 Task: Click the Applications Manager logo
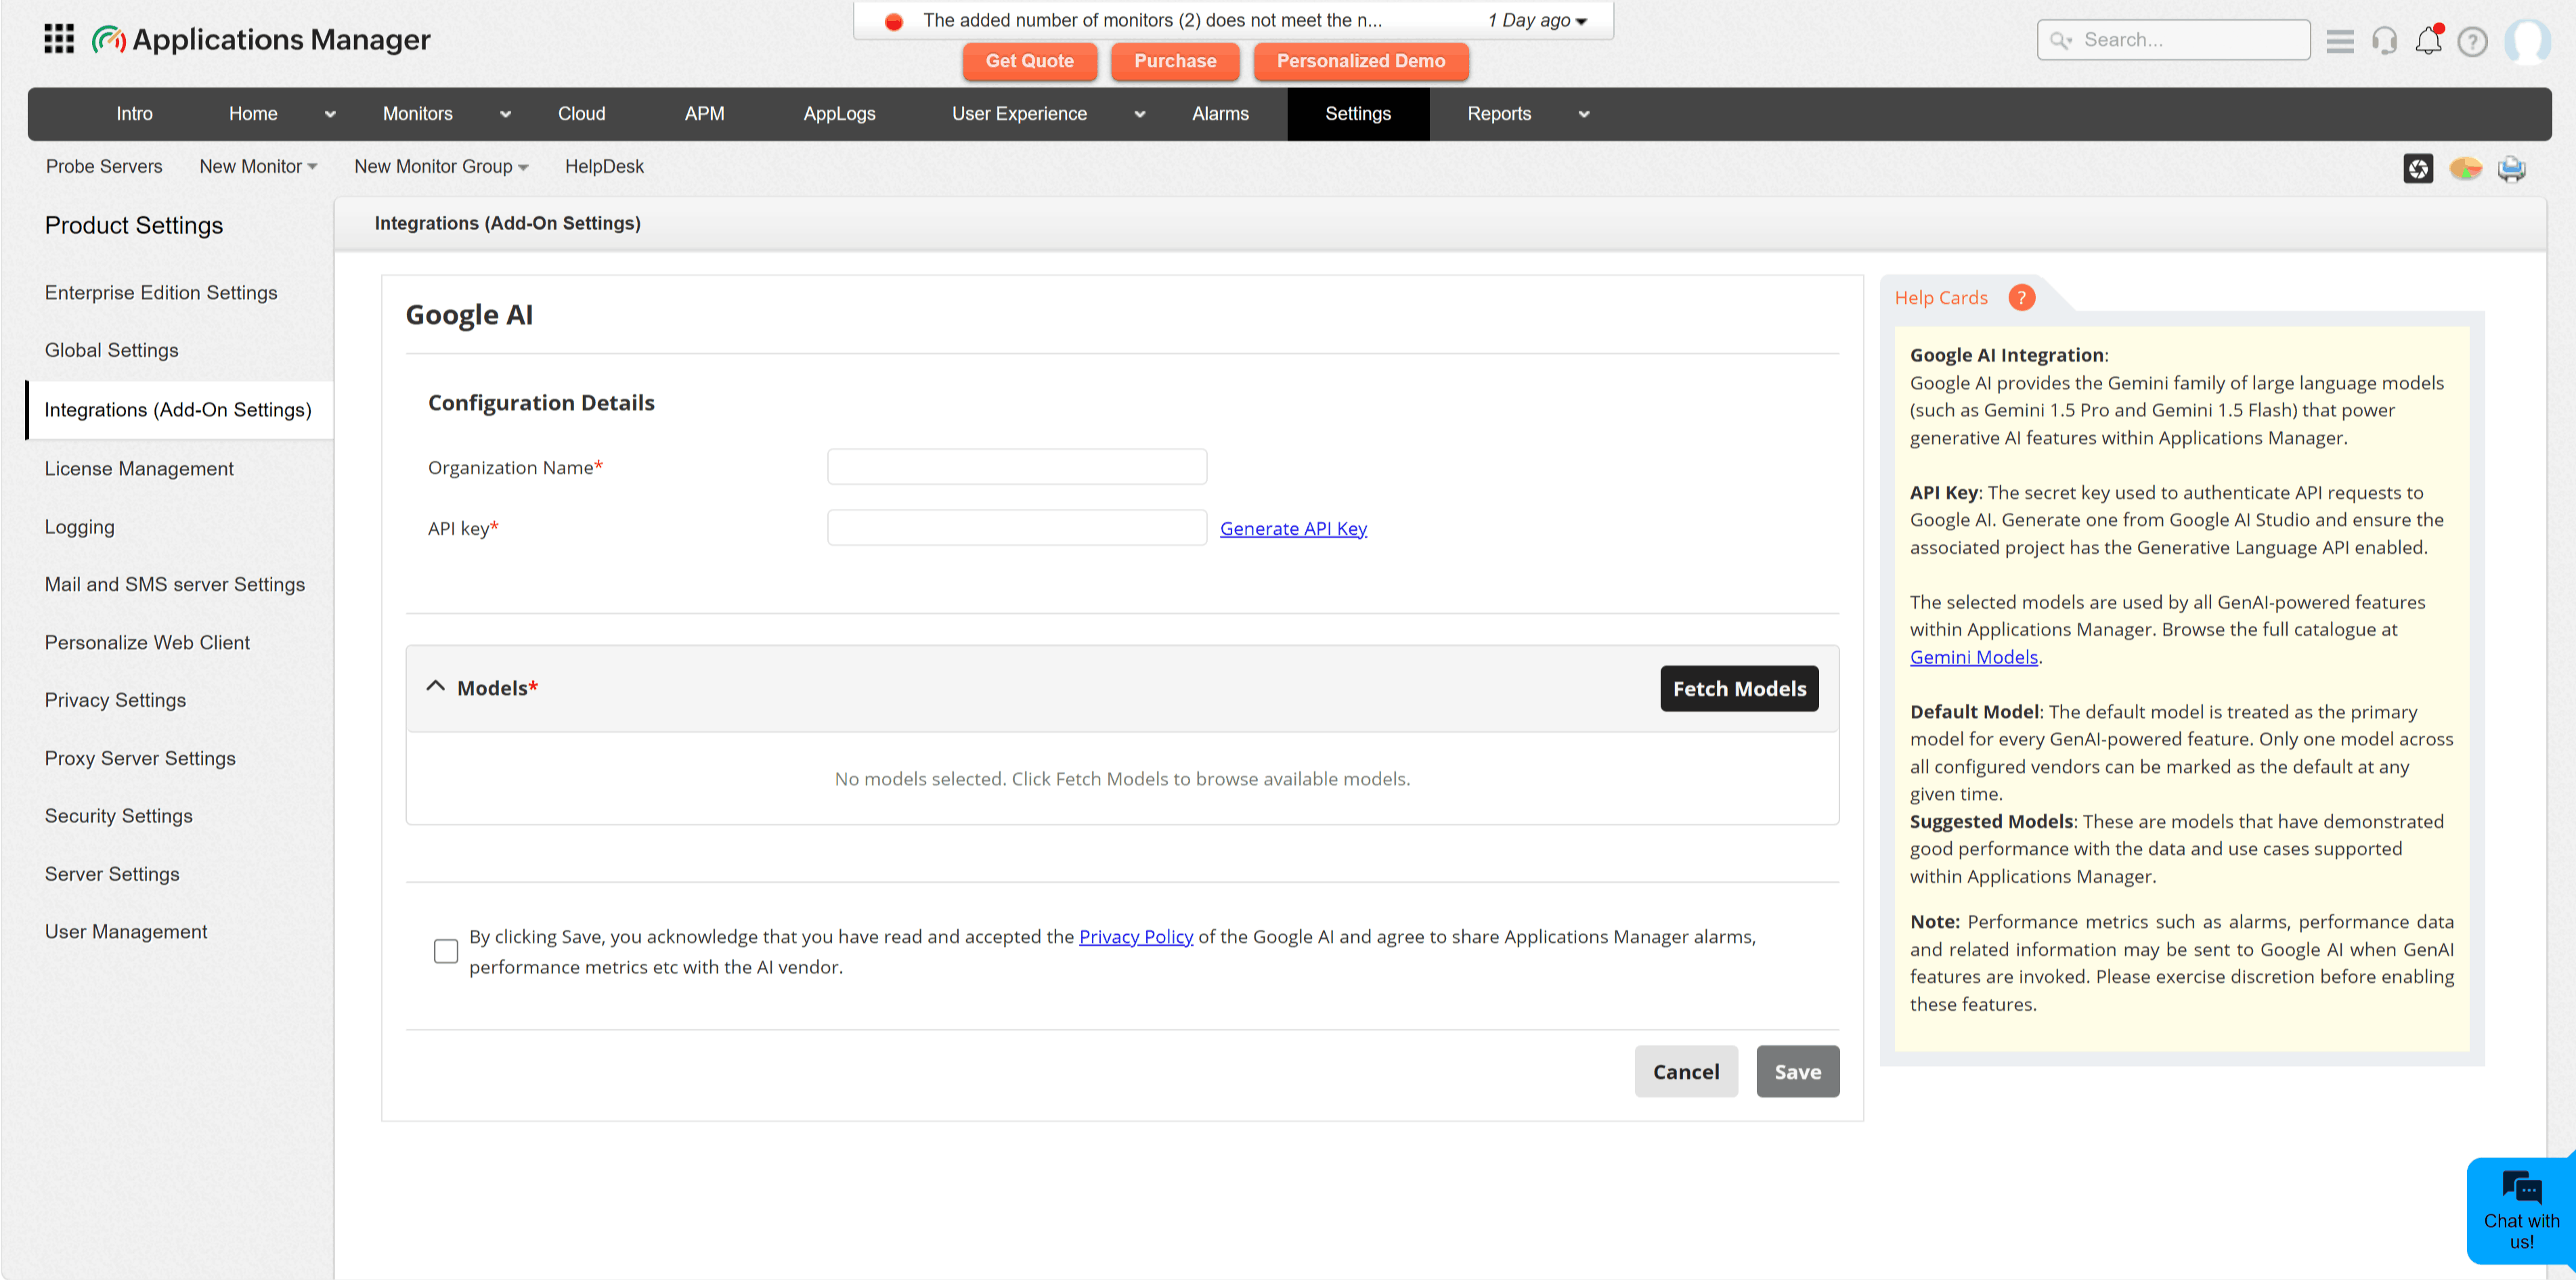(261, 39)
